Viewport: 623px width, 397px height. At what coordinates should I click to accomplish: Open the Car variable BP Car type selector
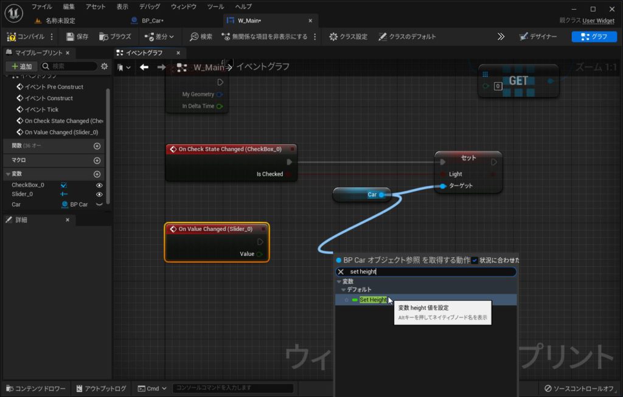(74, 204)
